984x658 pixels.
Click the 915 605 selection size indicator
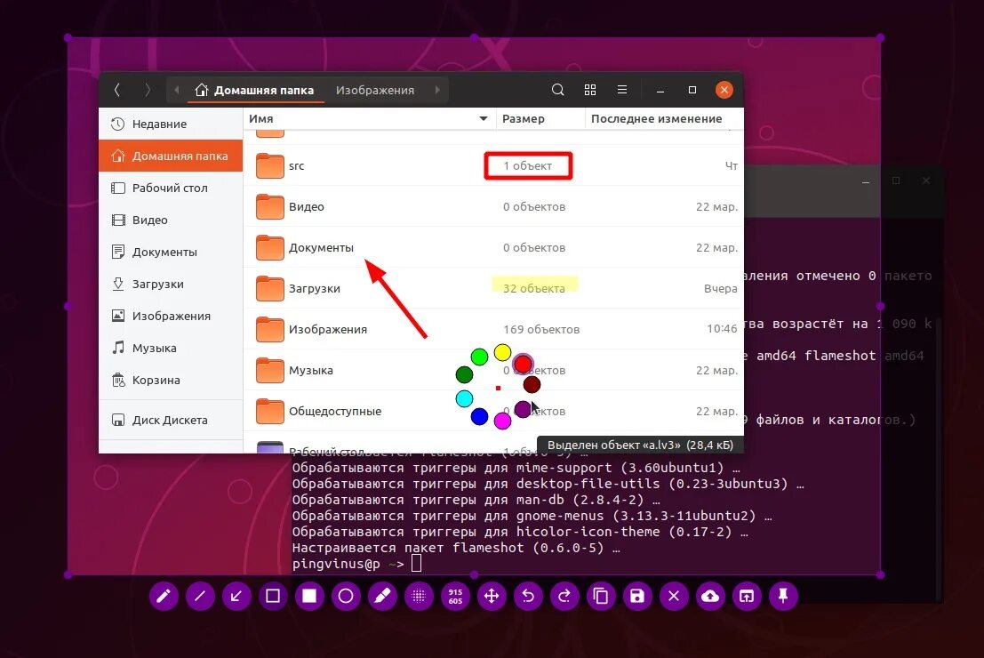coord(455,596)
